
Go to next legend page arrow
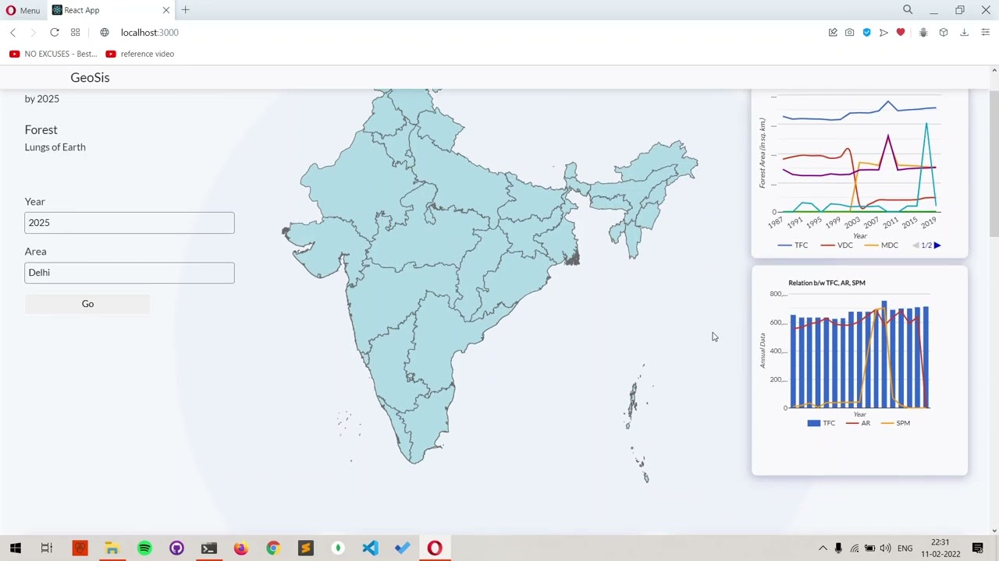point(937,245)
